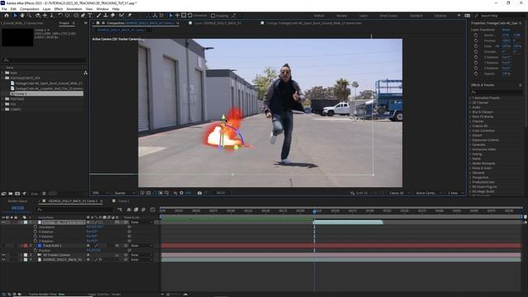Open the Composition menu
The height and width of the screenshot is (297, 528).
point(30,9)
